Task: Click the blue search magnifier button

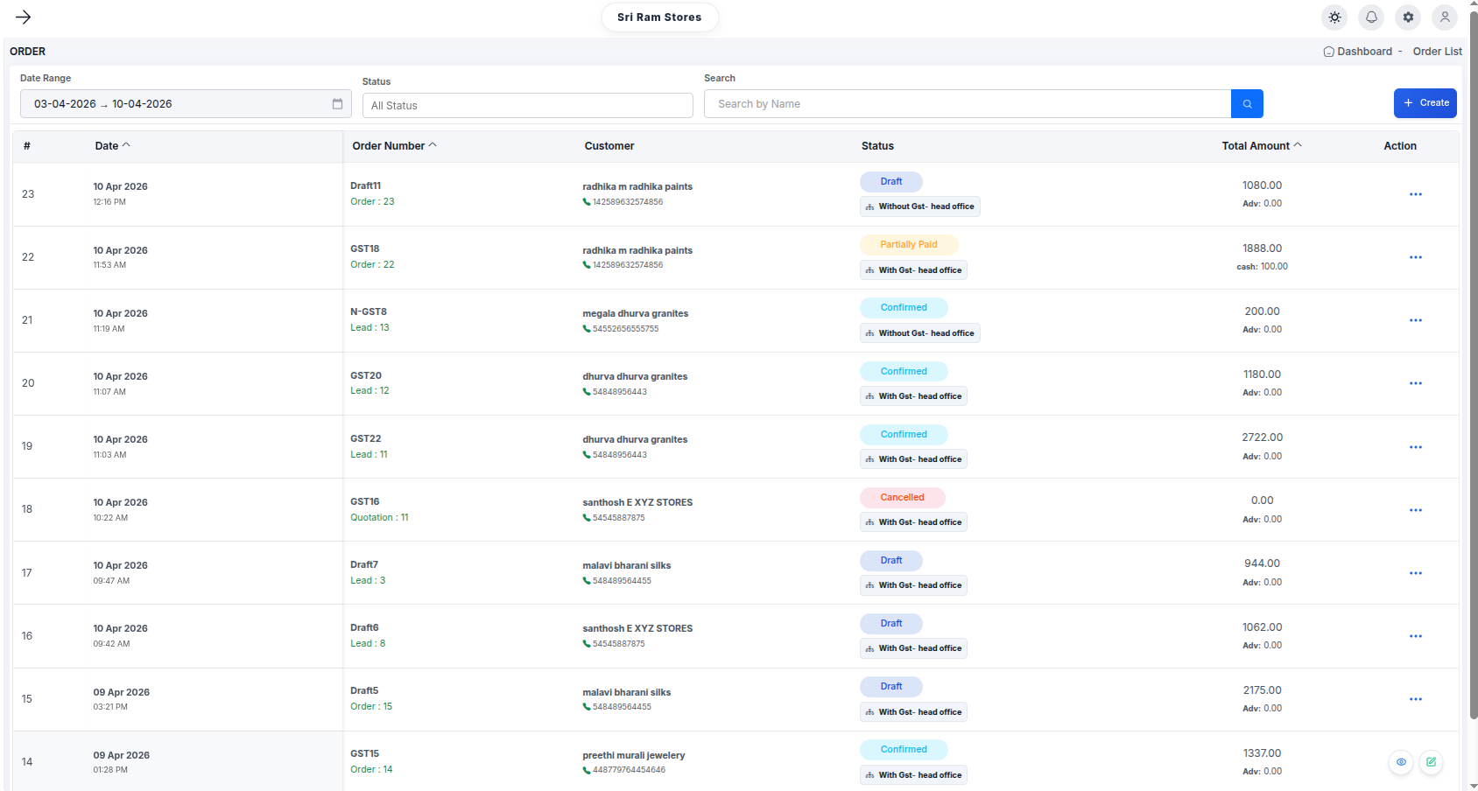Action: (1247, 104)
